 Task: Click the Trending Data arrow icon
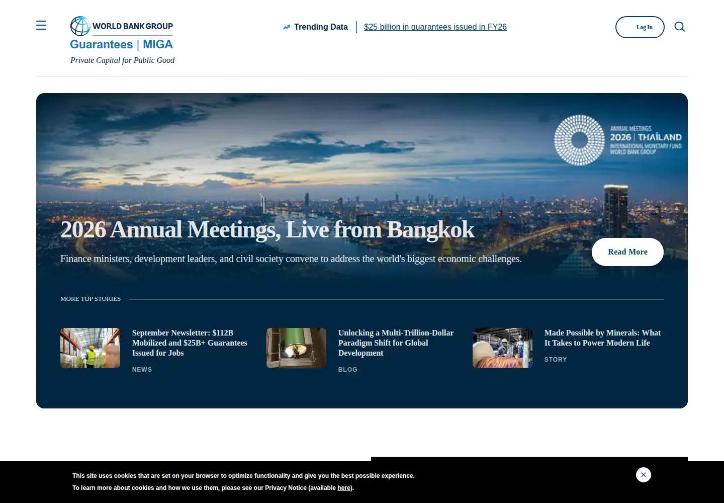point(287,27)
